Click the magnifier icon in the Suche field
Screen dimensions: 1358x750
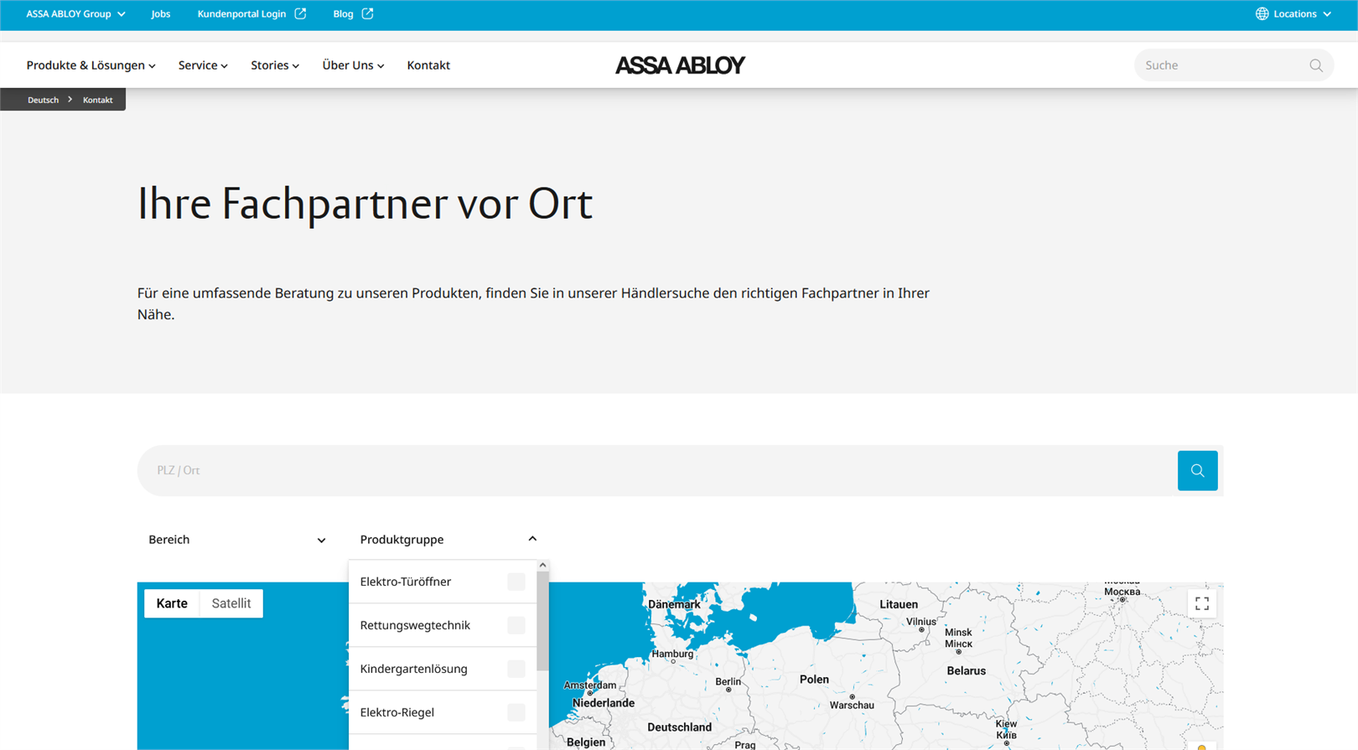click(x=1315, y=65)
